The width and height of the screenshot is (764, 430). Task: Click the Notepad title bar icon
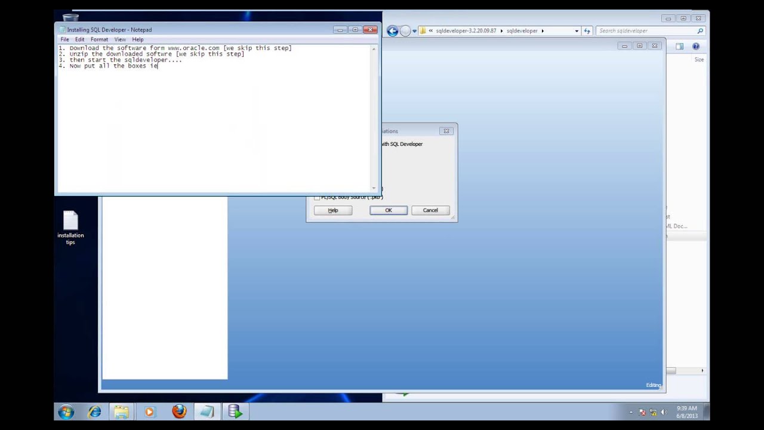(x=62, y=30)
